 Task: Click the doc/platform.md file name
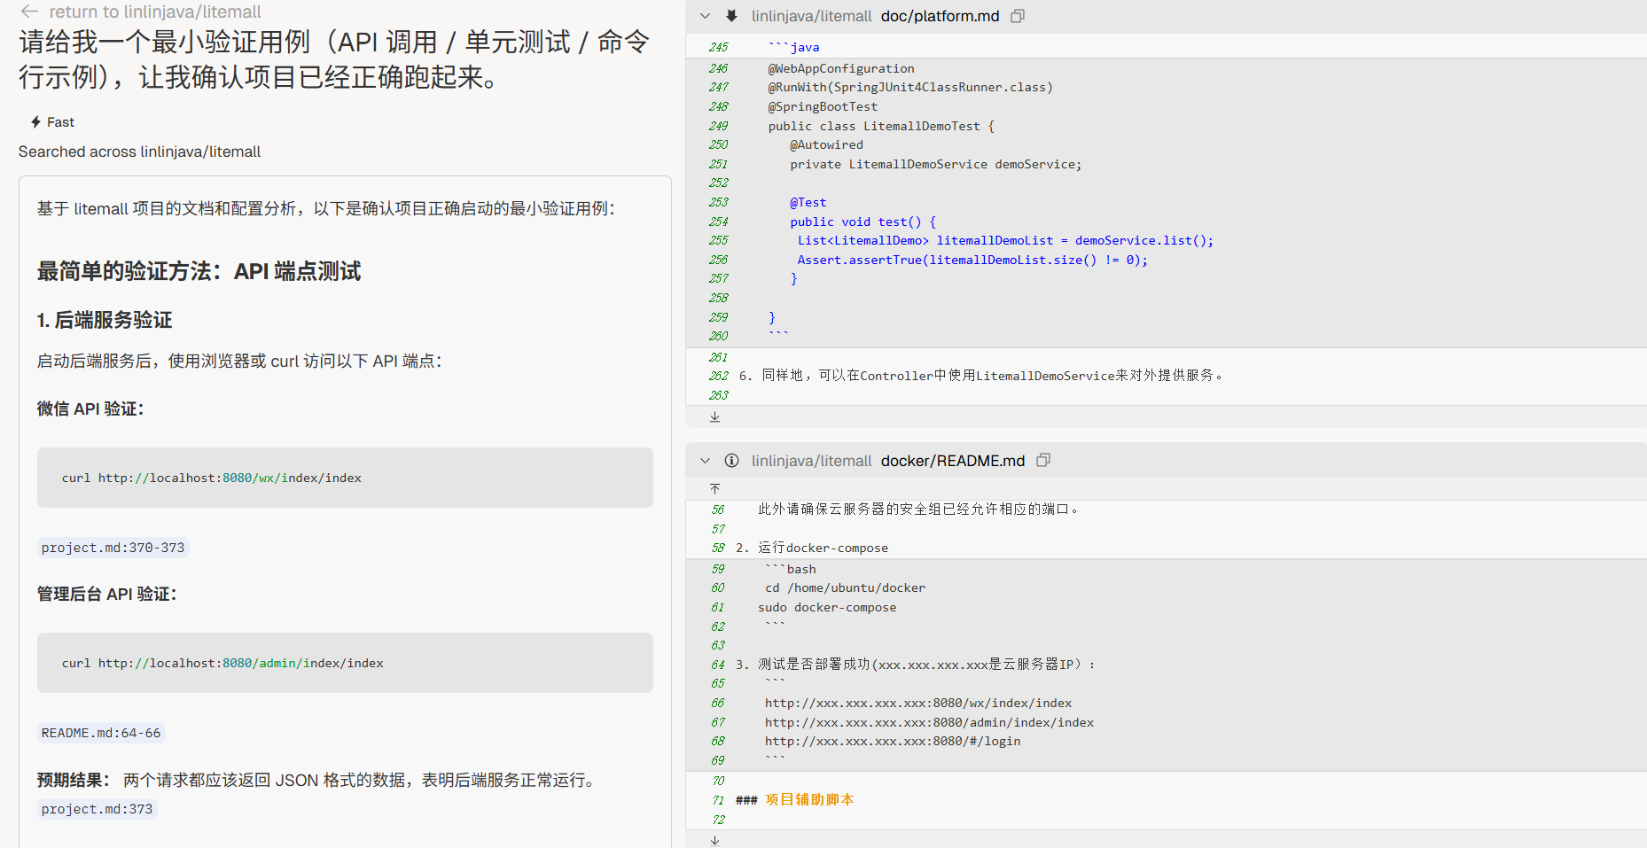(940, 16)
